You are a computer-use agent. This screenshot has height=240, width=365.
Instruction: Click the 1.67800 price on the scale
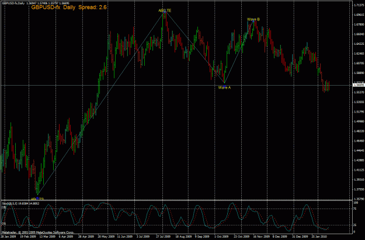click(359, 24)
